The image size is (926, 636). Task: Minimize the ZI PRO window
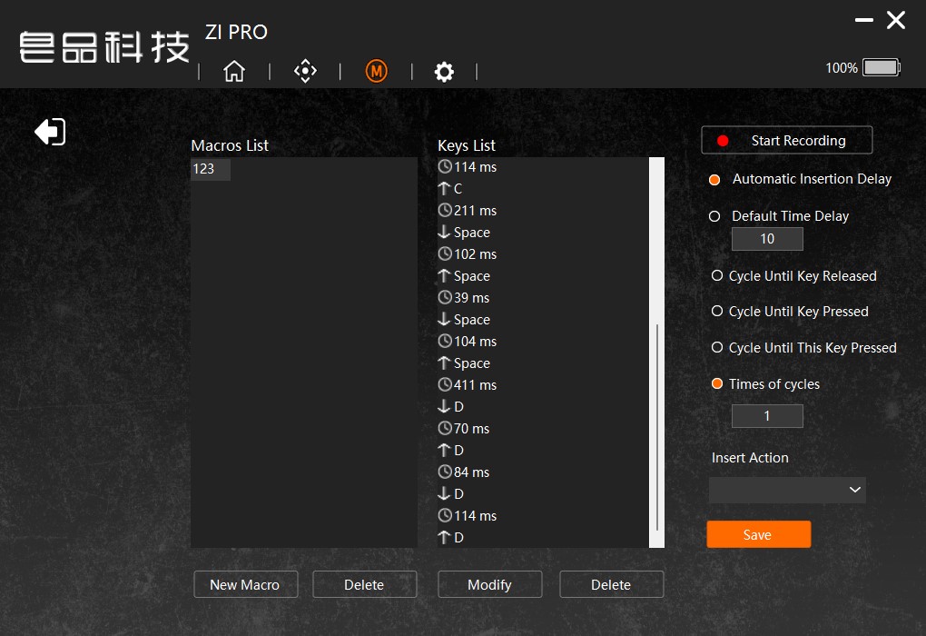point(864,20)
